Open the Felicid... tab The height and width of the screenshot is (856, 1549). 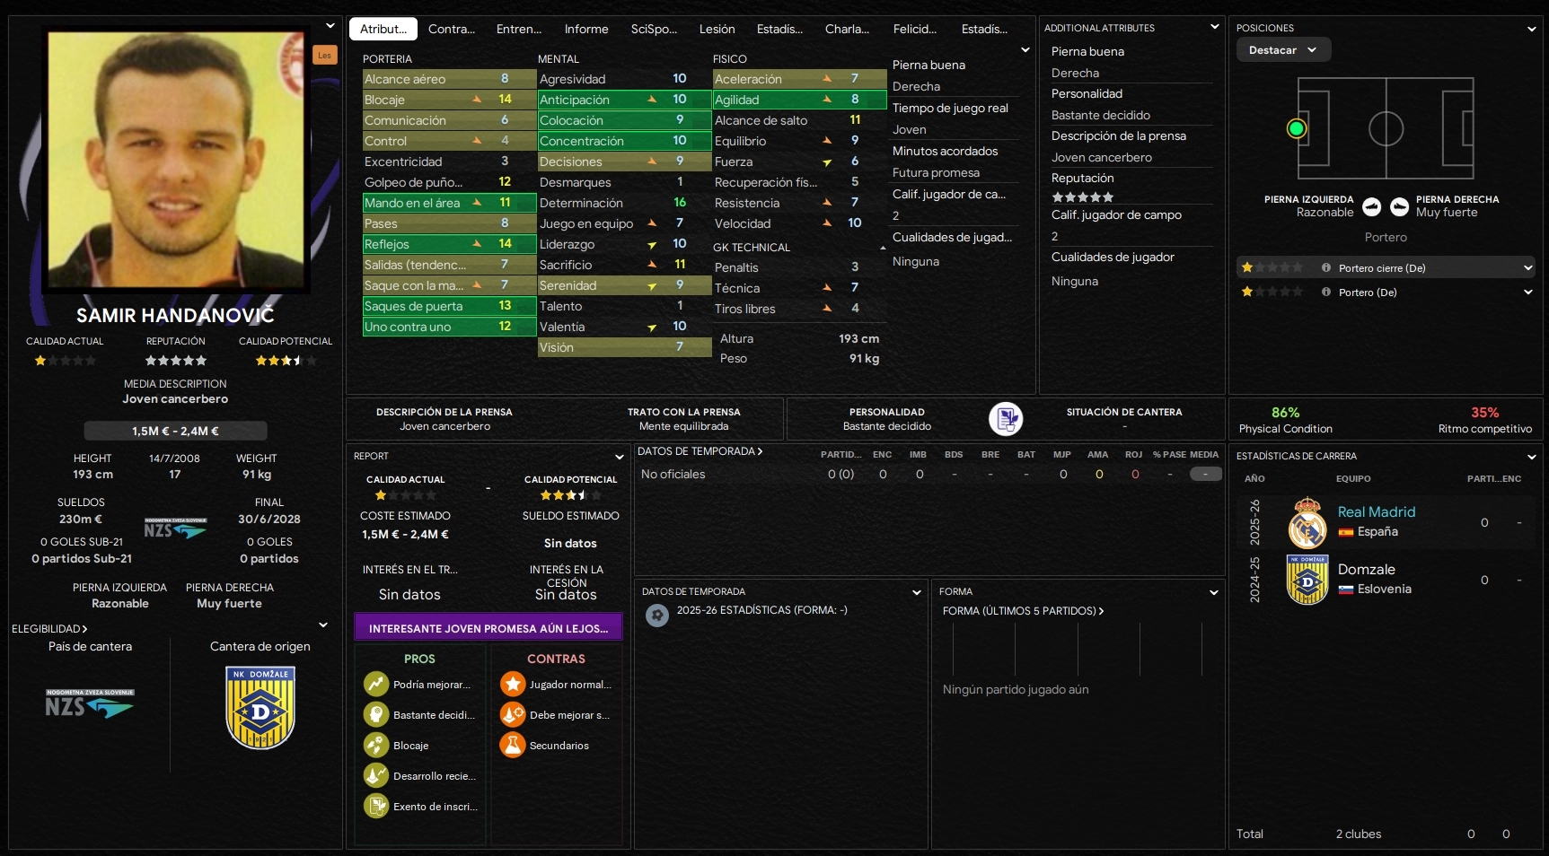(915, 29)
